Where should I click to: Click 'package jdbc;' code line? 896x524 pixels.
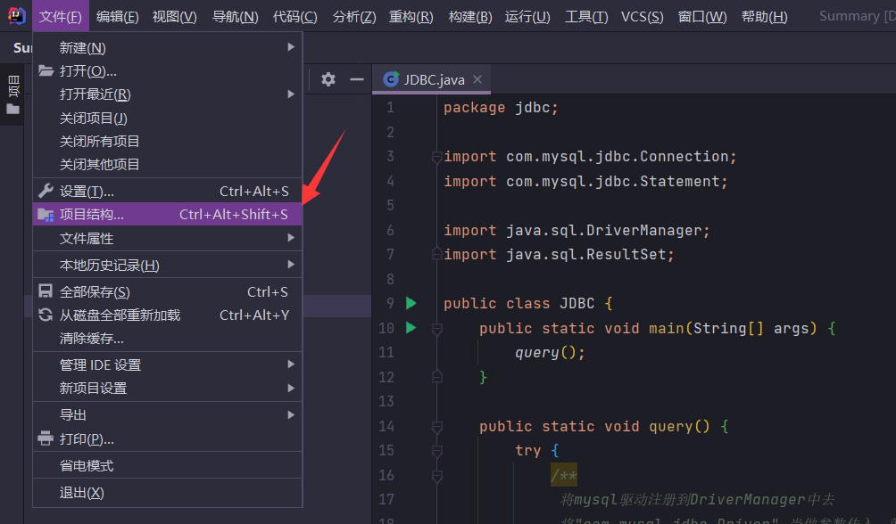click(x=501, y=108)
